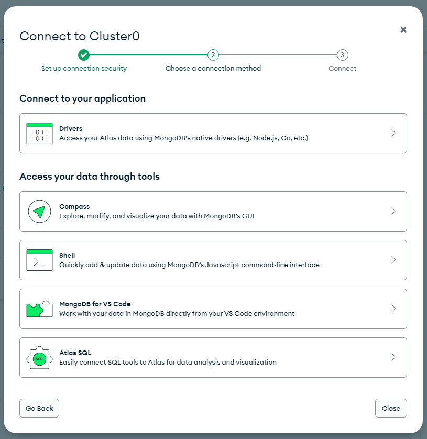This screenshot has height=439, width=427.
Task: Click the Drivers binary window icon
Action: coord(39,133)
